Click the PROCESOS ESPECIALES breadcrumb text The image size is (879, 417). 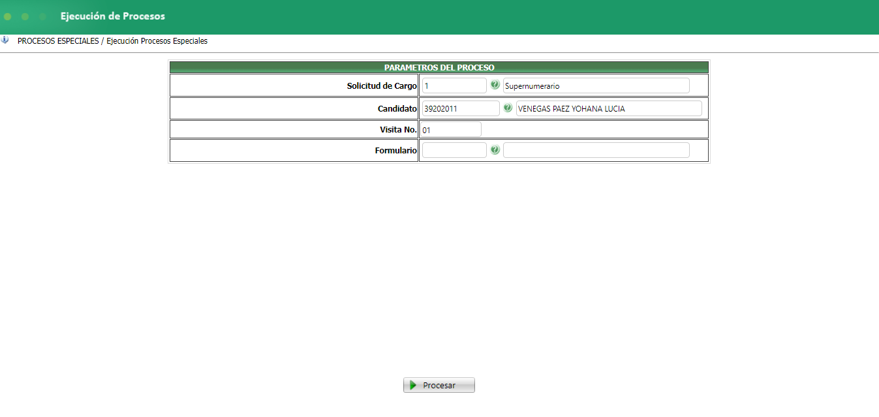(58, 40)
